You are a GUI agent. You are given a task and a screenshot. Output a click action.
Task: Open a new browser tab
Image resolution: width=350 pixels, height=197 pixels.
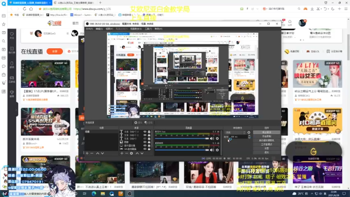pyautogui.click(x=100, y=3)
